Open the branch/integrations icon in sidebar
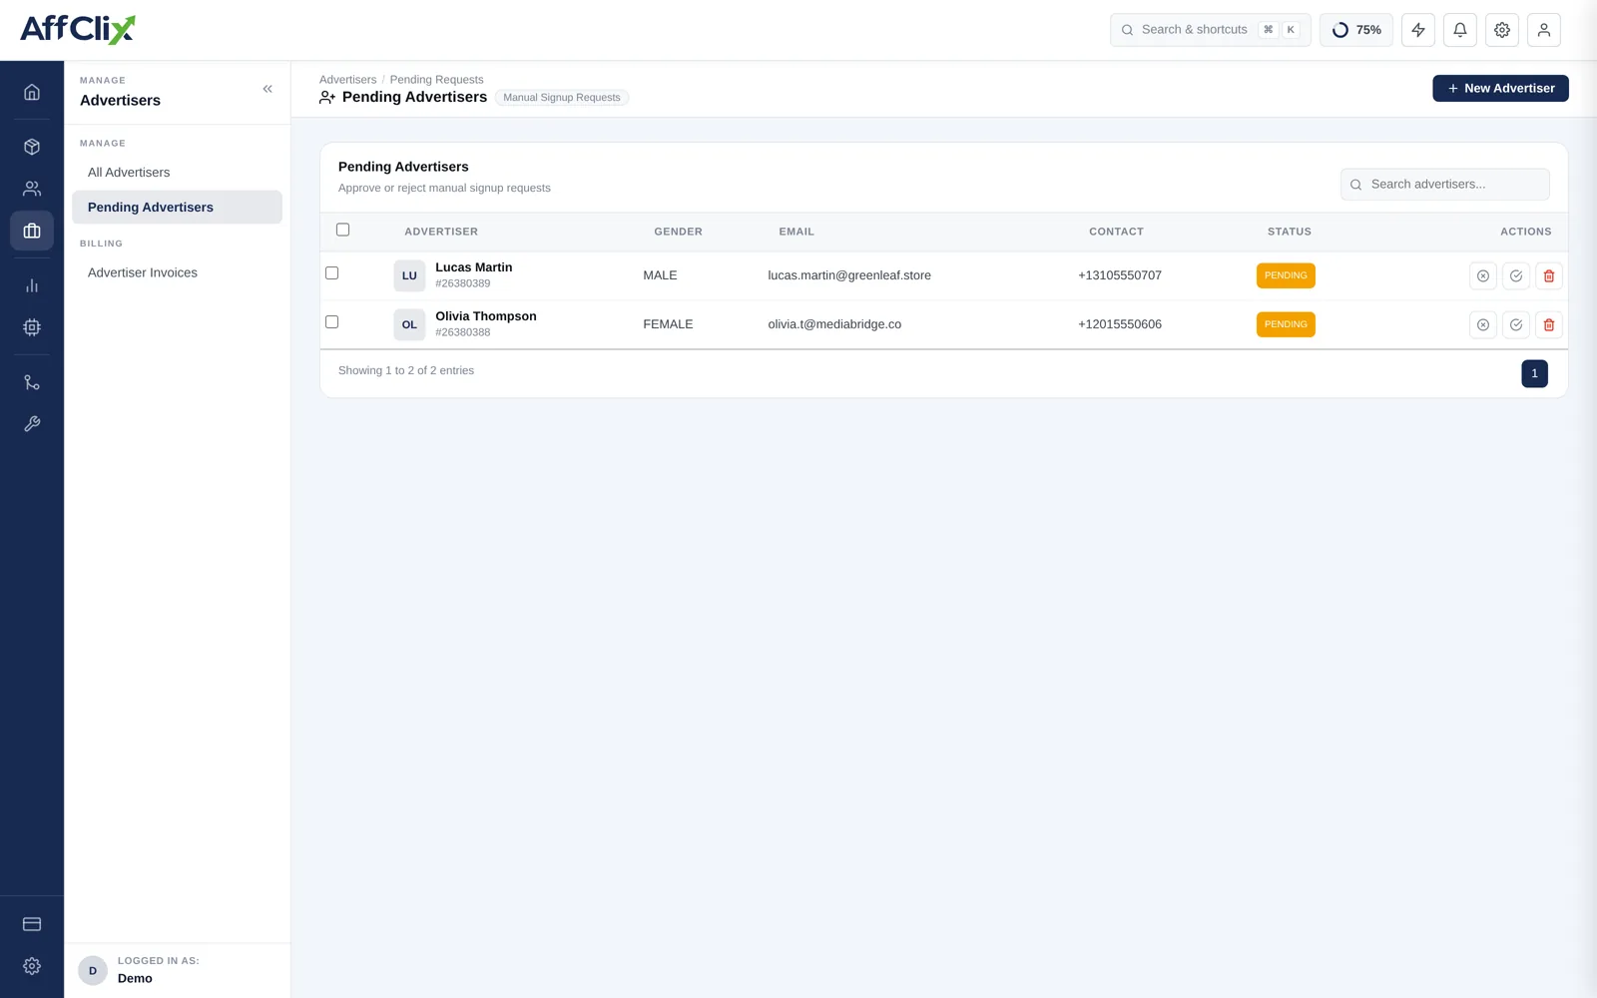The image size is (1597, 998). 32,382
